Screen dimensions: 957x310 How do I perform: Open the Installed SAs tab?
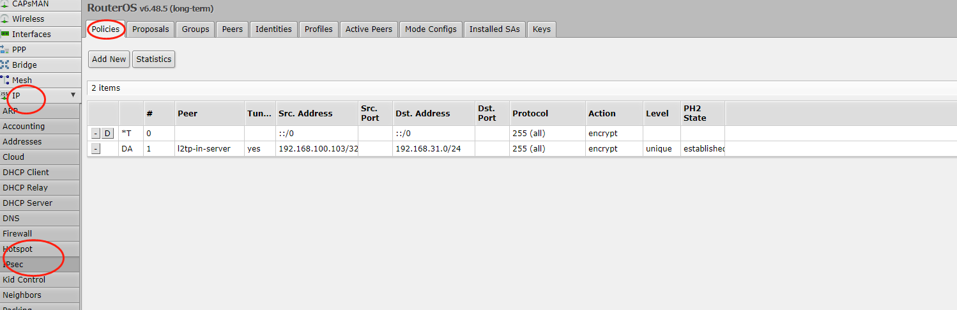494,29
